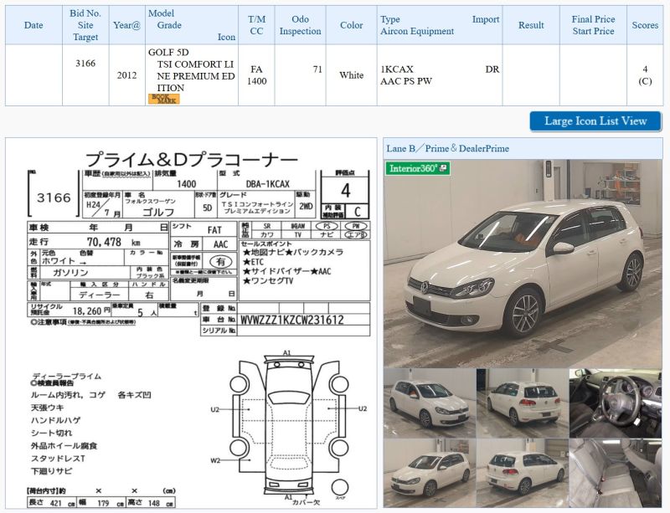This screenshot has width=670, height=513.
Task: Click the Color column header
Action: coord(351,25)
